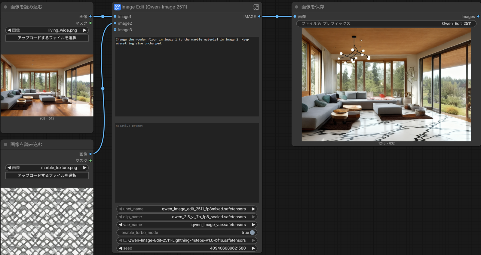Select next file after living_wide.png with right arrow
This screenshot has height=255, width=481.
(85, 30)
